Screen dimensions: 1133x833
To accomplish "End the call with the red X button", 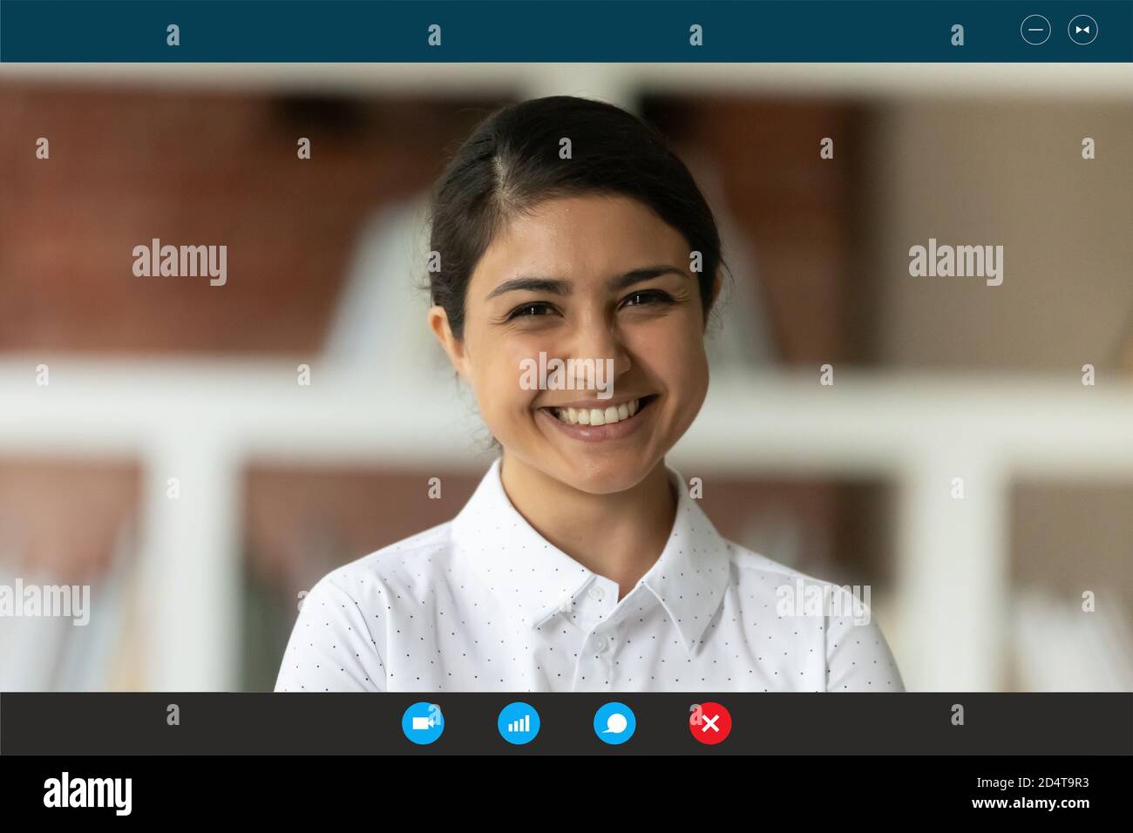I will [x=710, y=723].
